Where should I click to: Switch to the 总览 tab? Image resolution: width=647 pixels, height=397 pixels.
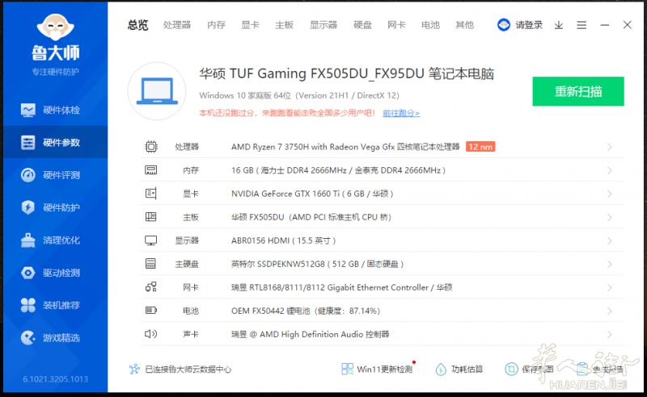point(137,25)
